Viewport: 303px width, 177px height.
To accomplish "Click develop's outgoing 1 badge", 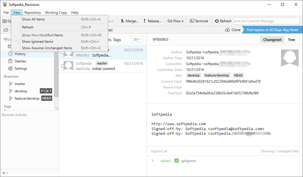I will click(x=43, y=91).
